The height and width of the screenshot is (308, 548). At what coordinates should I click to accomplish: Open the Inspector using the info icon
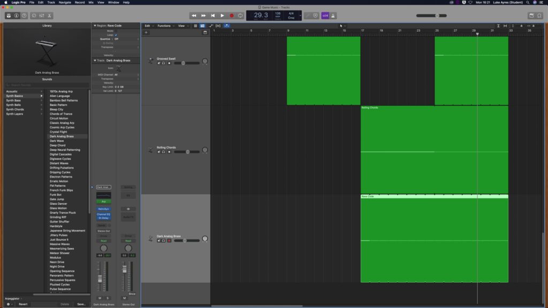pyautogui.click(x=17, y=16)
